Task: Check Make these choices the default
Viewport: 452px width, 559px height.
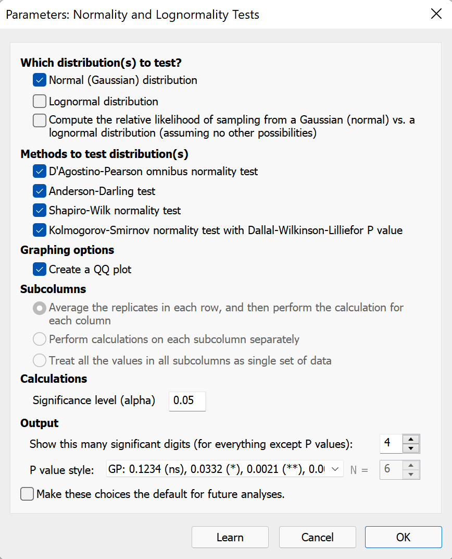Action: tap(27, 493)
